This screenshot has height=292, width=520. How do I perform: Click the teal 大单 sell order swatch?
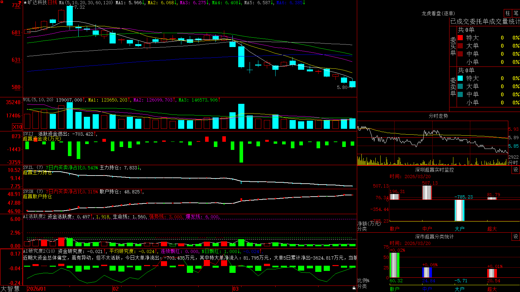460,86
